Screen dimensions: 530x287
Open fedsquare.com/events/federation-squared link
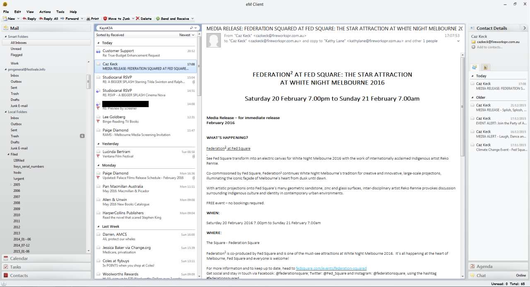[331, 268]
